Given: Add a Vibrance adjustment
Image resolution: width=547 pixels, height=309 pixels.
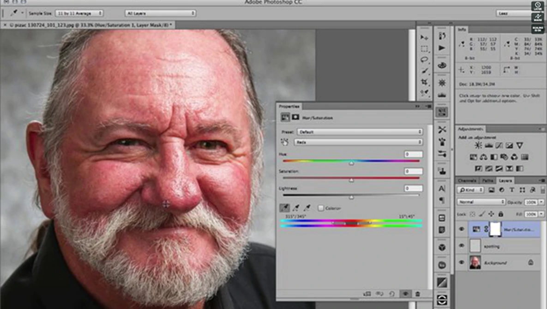Looking at the screenshot, I should pos(520,145).
